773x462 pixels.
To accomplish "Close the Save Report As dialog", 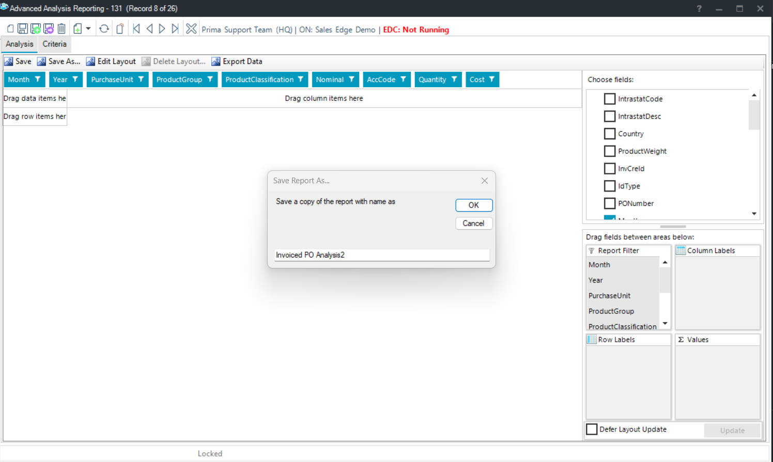I will tap(485, 181).
